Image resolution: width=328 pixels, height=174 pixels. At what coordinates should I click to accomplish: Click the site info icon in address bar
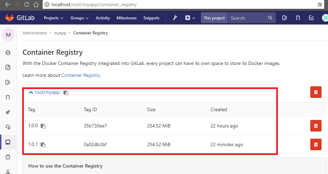[x=47, y=4]
